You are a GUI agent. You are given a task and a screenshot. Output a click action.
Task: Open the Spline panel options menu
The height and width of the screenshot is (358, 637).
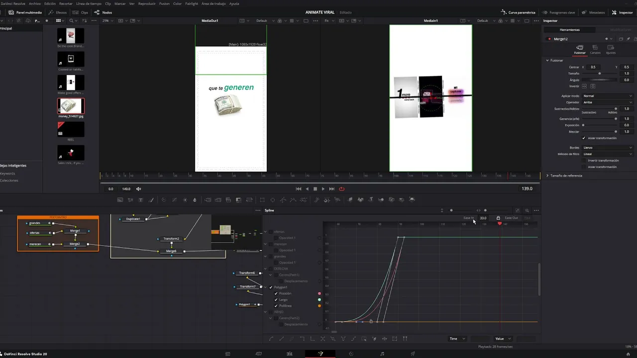[x=536, y=210]
